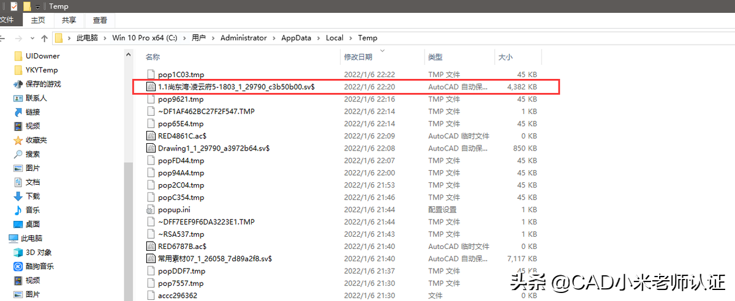
Task: Open the 下载 folder in the sidebar
Action: (32, 196)
